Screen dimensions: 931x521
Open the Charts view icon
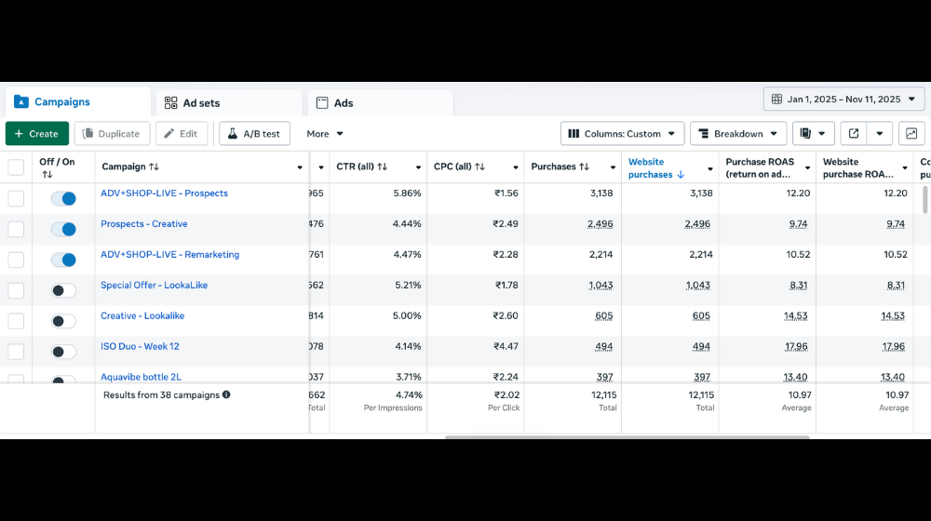(911, 134)
